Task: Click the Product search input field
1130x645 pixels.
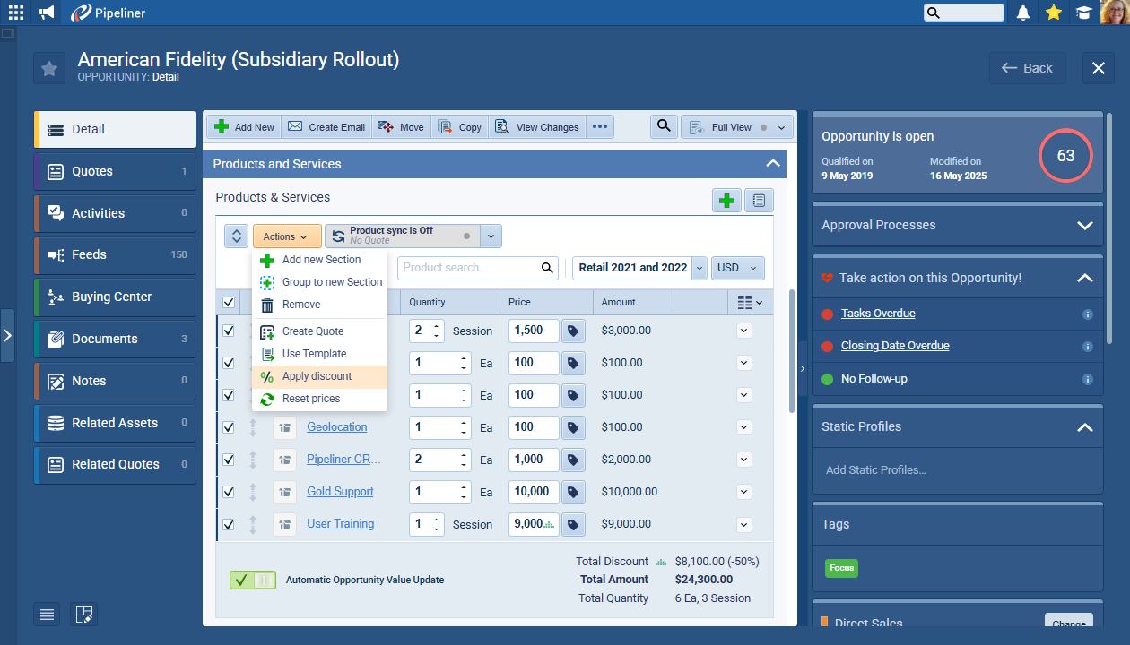Action: 469,268
